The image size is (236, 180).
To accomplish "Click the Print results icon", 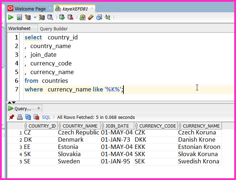I will pos(20,117).
